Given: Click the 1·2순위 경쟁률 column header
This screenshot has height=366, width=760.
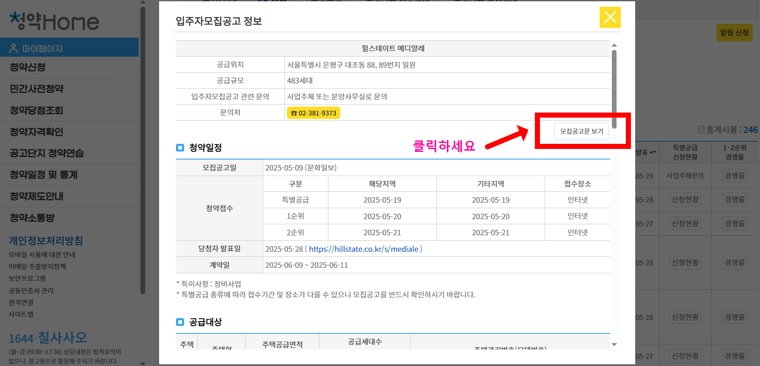Looking at the screenshot, I should (735, 152).
